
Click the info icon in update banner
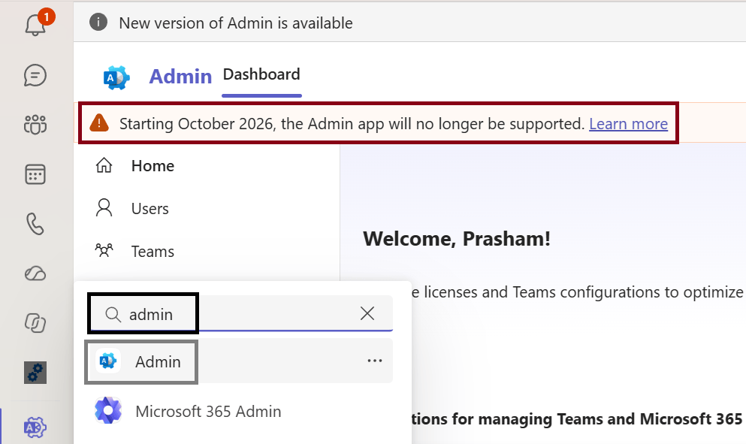click(98, 23)
